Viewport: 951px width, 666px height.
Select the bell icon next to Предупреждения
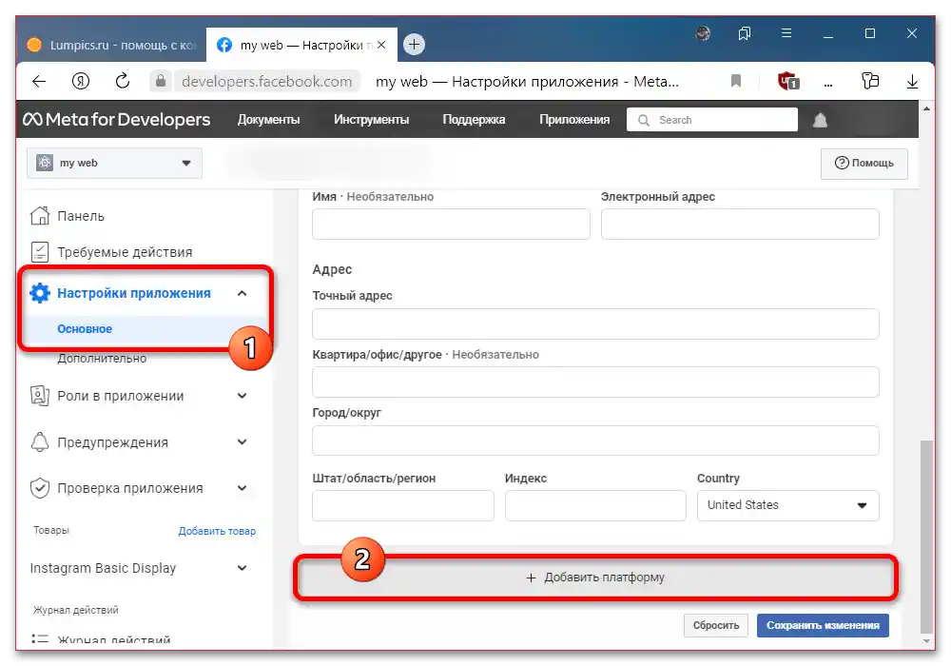tap(40, 441)
